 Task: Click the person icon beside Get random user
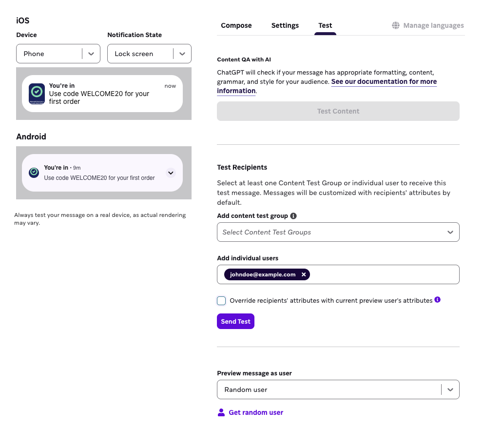(x=221, y=412)
